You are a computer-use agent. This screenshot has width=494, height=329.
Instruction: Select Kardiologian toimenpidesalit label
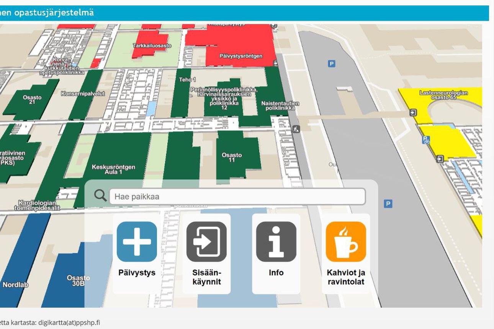point(37,205)
